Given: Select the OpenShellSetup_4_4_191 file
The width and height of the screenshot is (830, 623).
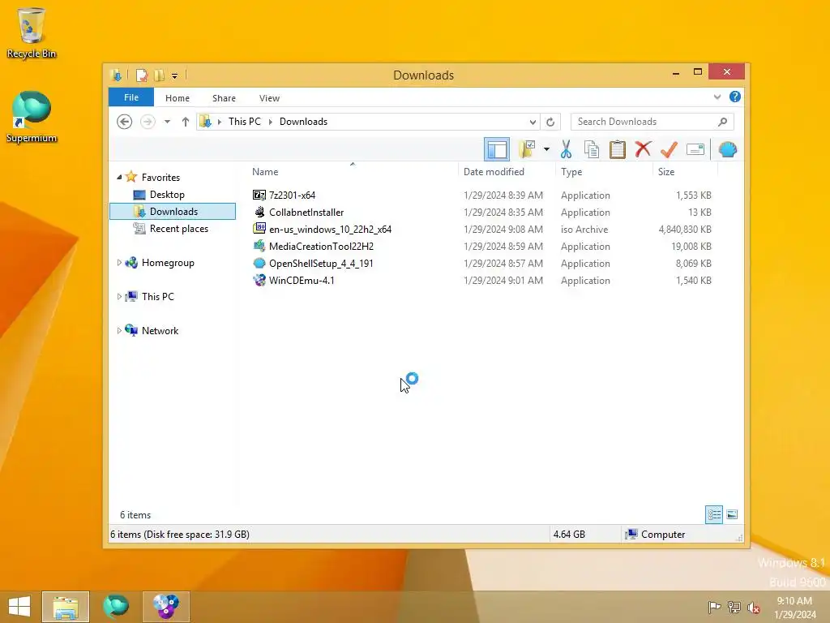Looking at the screenshot, I should point(321,264).
